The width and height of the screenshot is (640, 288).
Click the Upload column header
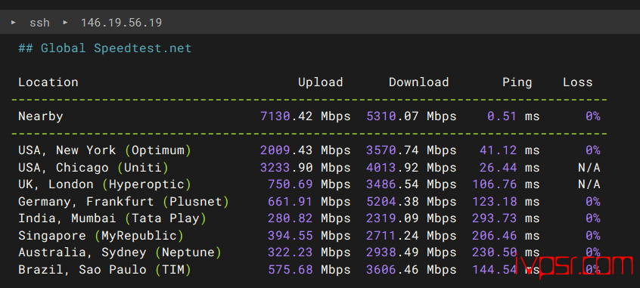tap(321, 82)
